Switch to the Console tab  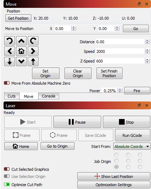pos(48,96)
